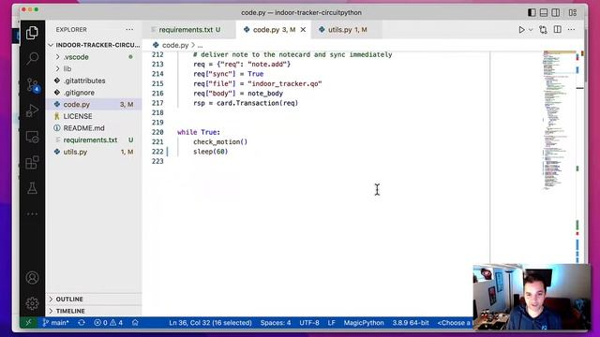This screenshot has width=600, height=337.
Task: Customize layout icon in title bar
Action: pos(573,12)
